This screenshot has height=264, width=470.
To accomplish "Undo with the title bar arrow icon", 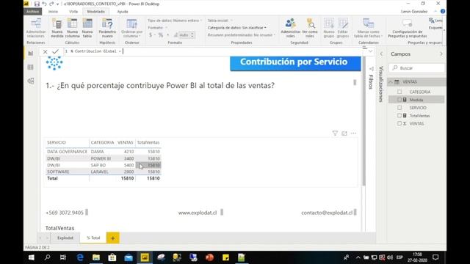I will 44,4.
